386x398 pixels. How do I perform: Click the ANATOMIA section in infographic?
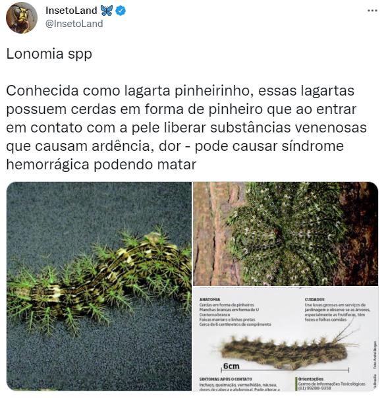pyautogui.click(x=235, y=312)
